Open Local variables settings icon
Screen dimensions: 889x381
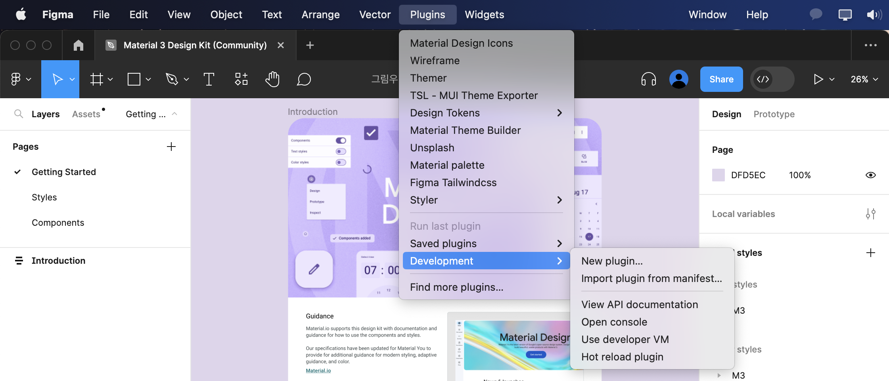pyautogui.click(x=871, y=214)
